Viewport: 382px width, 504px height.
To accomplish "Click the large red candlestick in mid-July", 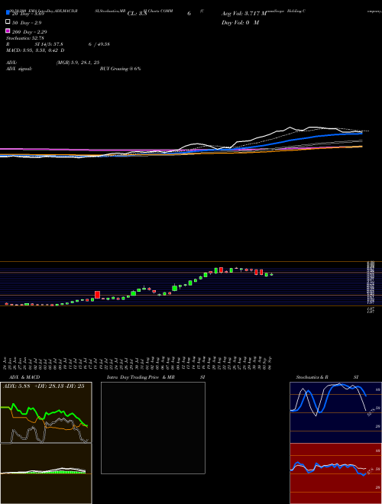I will [x=98, y=295].
